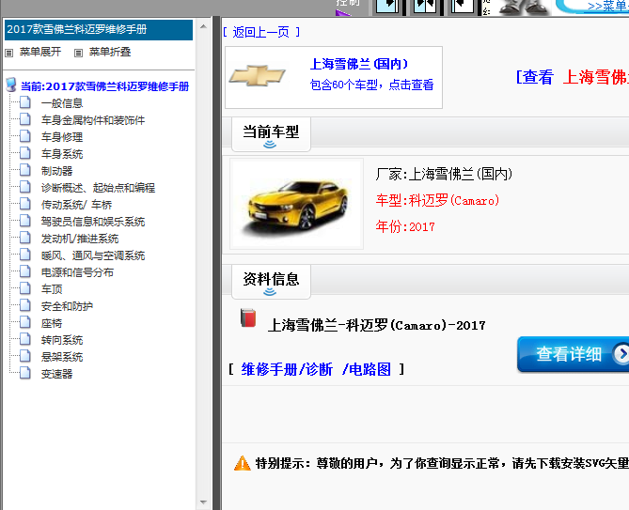Open 安全和防护 tree entry
629x510 pixels.
[67, 306]
